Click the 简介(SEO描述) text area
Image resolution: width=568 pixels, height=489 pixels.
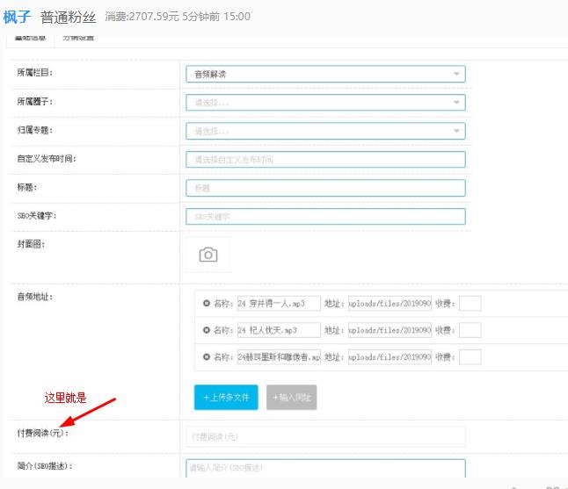point(324,468)
